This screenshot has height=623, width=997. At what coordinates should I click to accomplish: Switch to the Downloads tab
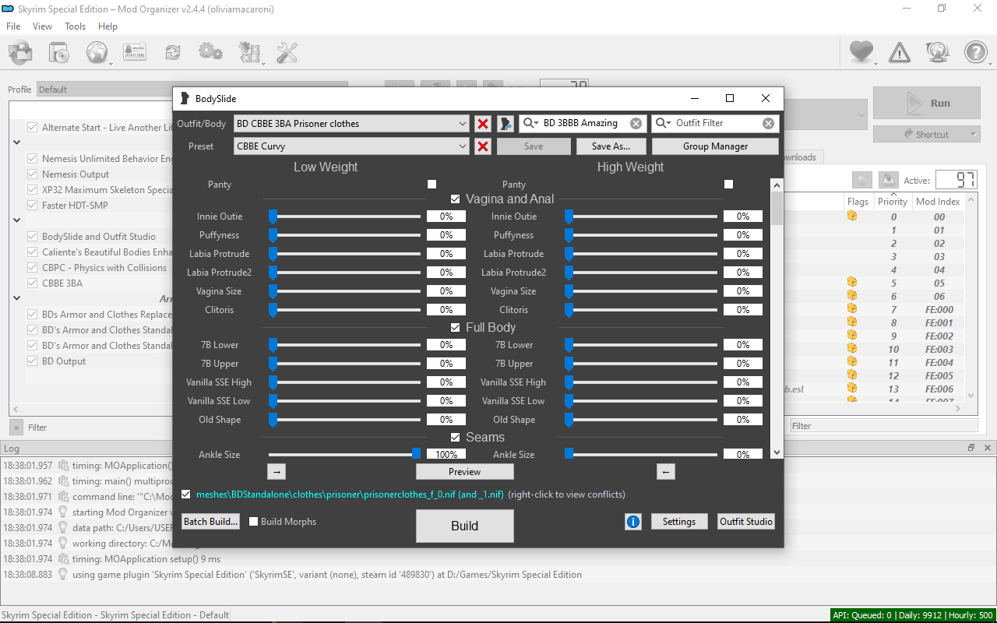802,157
